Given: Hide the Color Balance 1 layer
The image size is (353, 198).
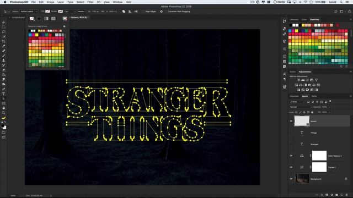Looking at the screenshot, I should 291,156.
